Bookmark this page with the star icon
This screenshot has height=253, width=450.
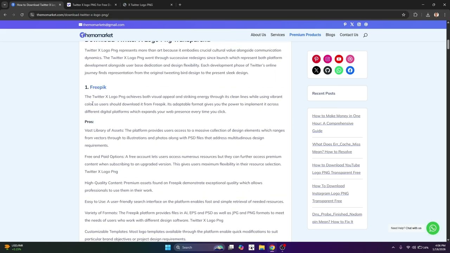[x=404, y=15]
